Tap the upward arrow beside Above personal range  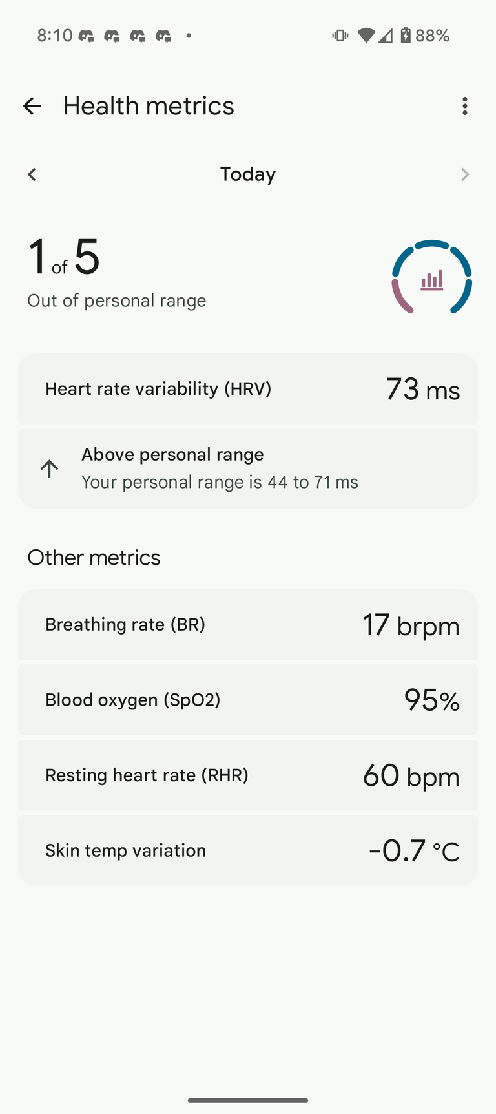pos(49,468)
